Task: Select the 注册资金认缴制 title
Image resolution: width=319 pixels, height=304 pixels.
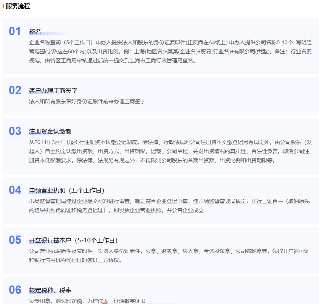Action: (50, 132)
